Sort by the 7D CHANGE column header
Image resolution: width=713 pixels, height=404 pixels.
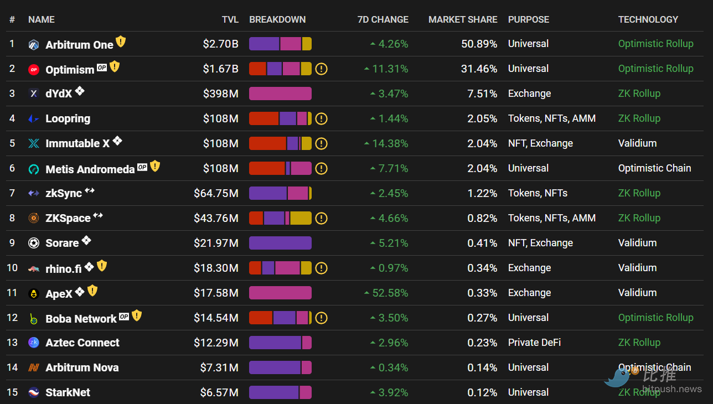383,19
